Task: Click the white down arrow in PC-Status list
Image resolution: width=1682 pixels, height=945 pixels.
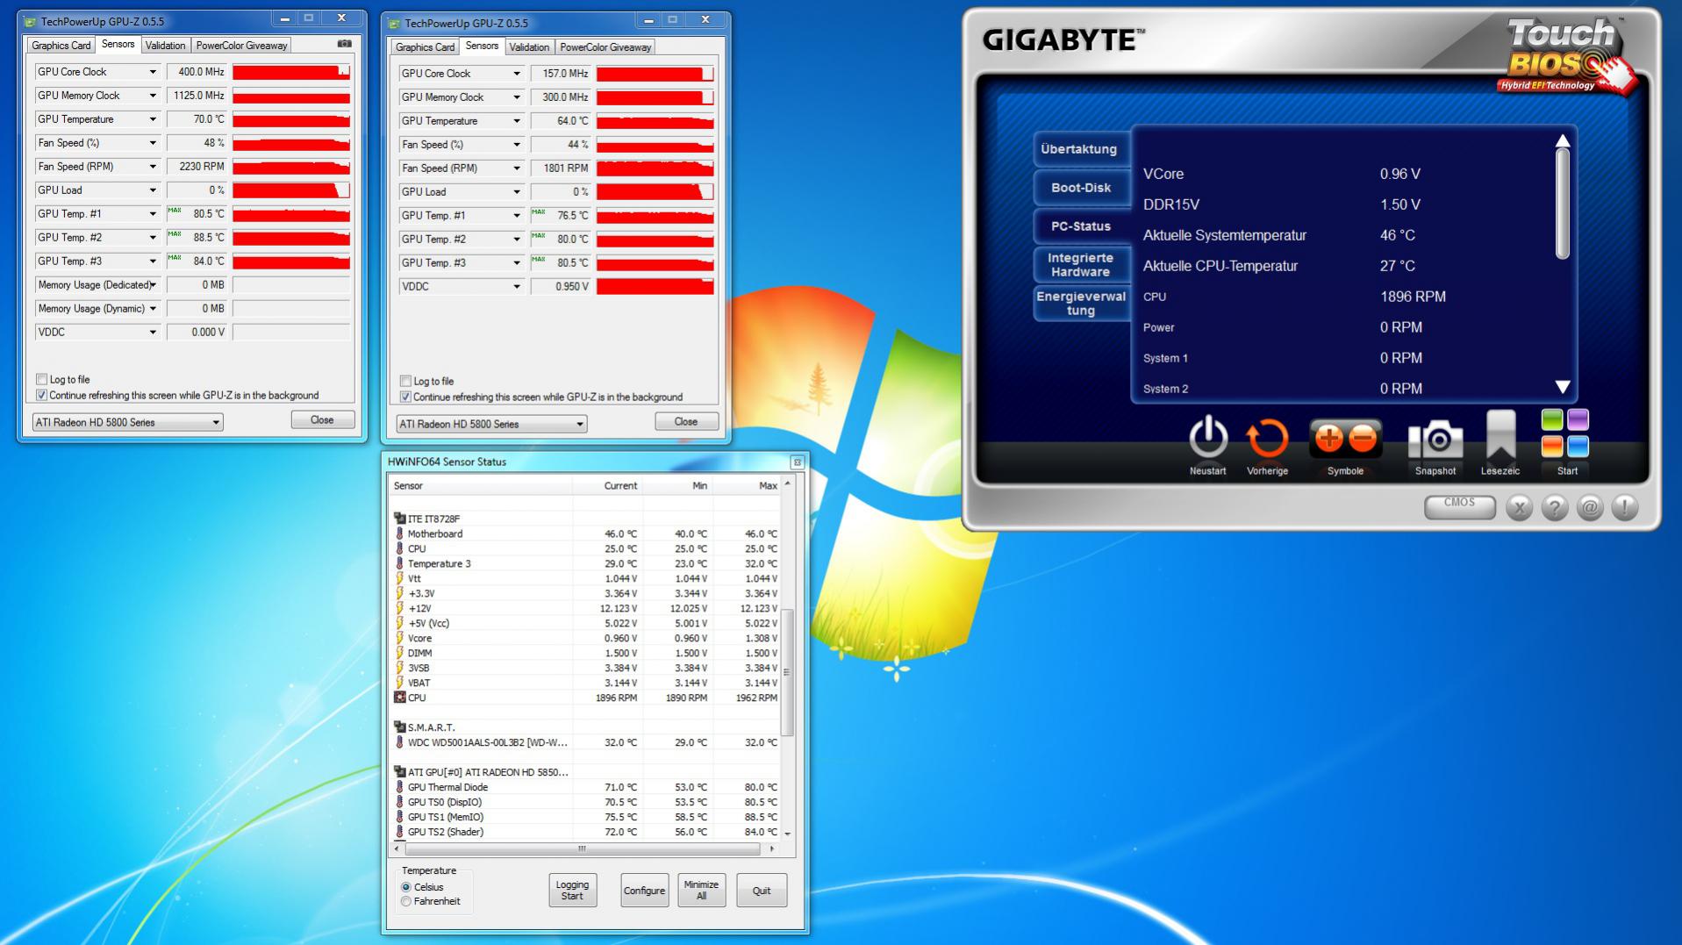Action: [x=1563, y=387]
